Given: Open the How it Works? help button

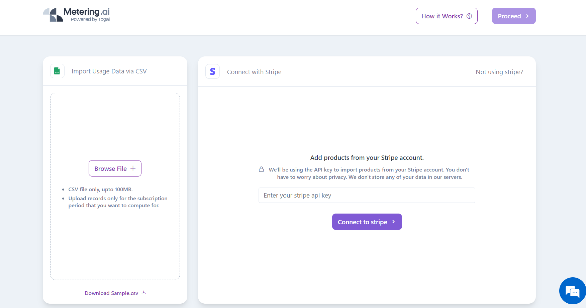Looking at the screenshot, I should pyautogui.click(x=447, y=16).
